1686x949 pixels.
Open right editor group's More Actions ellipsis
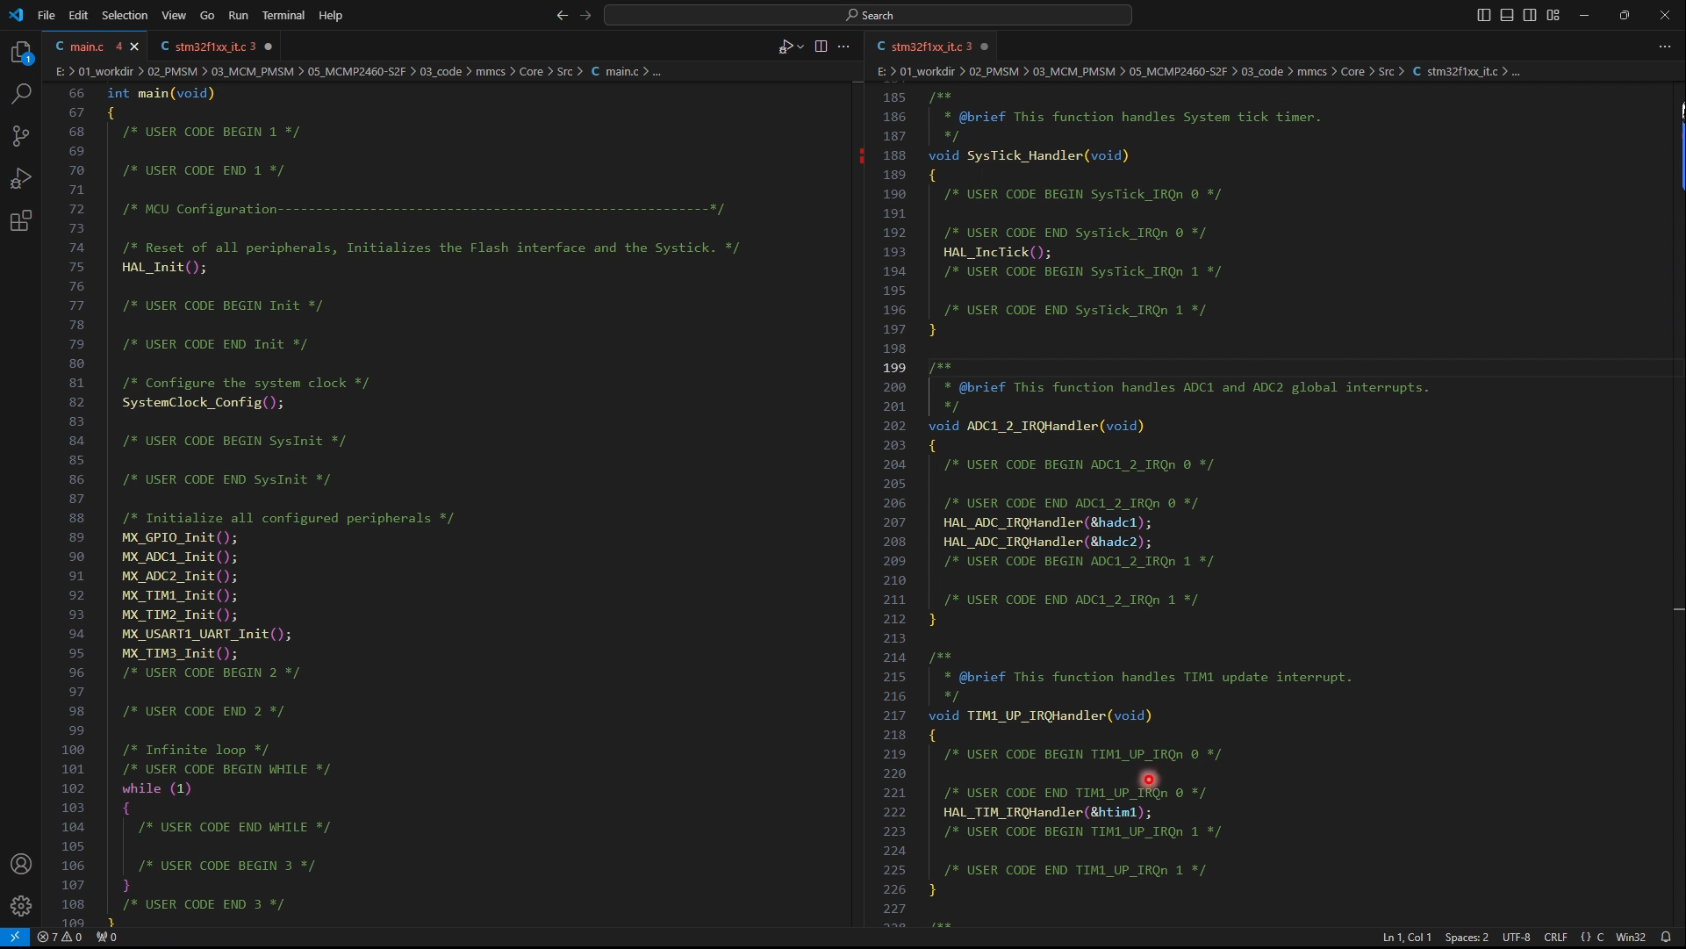pos(1664,47)
